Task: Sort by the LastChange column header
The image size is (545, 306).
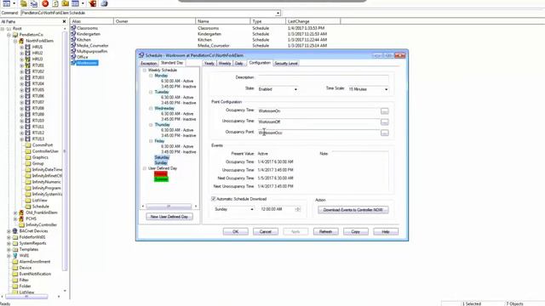Action: point(313,21)
